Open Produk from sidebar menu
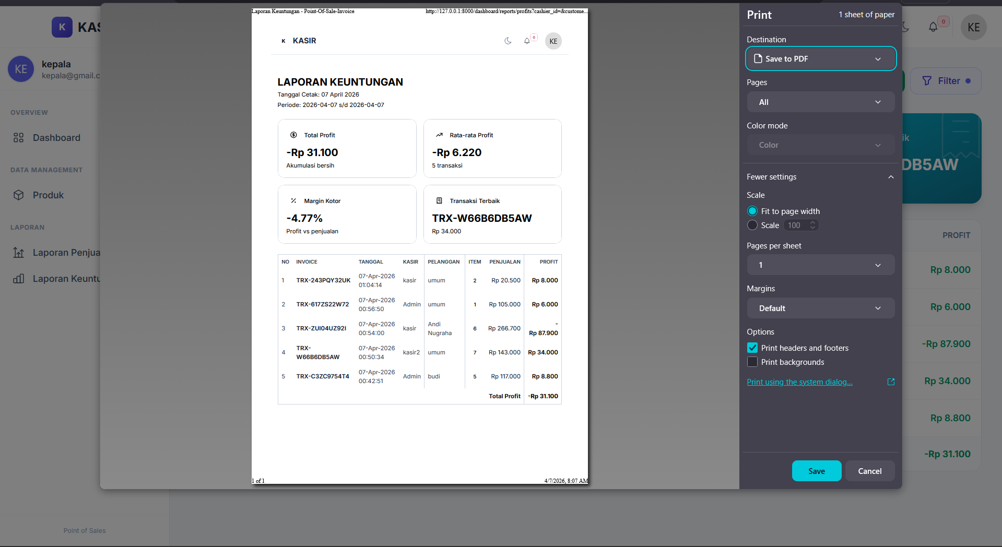This screenshot has width=1002, height=547. pyautogui.click(x=48, y=195)
